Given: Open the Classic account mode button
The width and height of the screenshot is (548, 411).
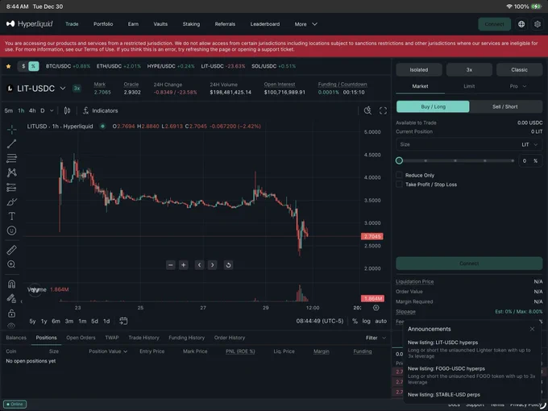Looking at the screenshot, I should tap(519, 69).
